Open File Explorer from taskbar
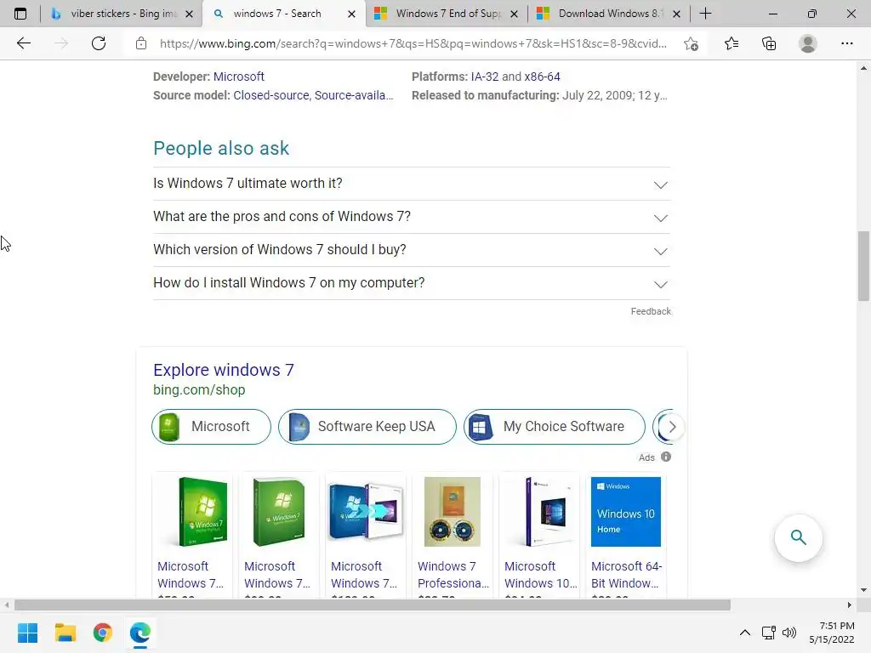 [65, 633]
